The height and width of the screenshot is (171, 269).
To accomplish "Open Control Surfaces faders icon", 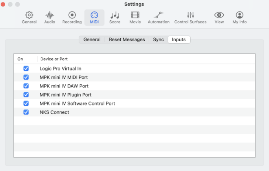I will tap(191, 15).
